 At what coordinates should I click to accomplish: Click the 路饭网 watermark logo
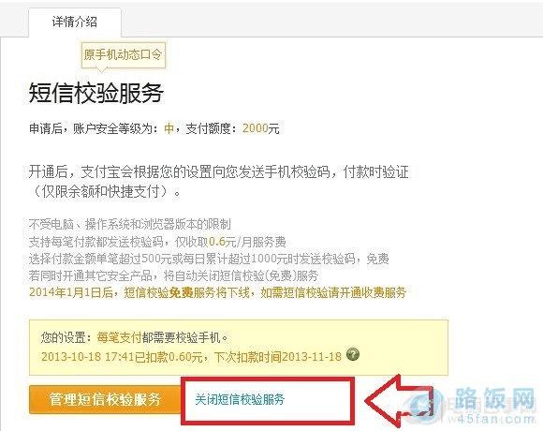point(494,398)
